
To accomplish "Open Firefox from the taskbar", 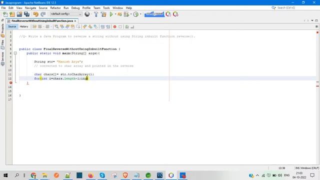I will [90, 175].
